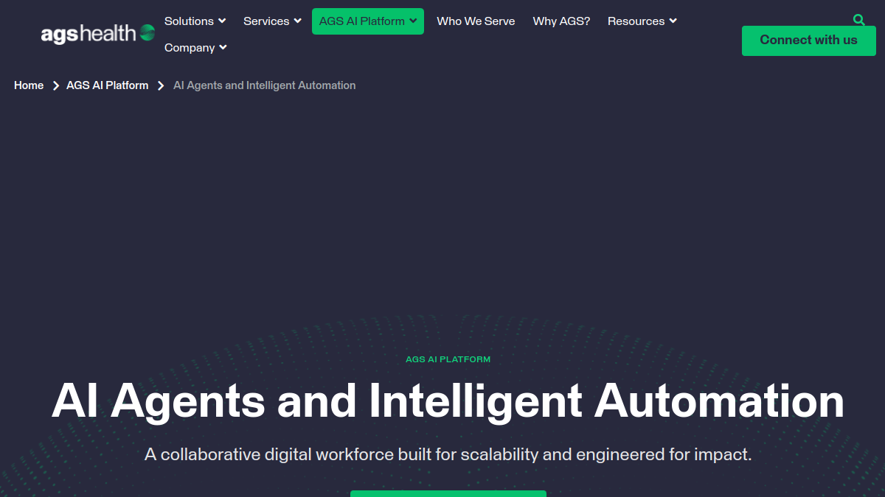The height and width of the screenshot is (497, 885).
Task: Click the AGS Health logo
Action: pos(97,33)
